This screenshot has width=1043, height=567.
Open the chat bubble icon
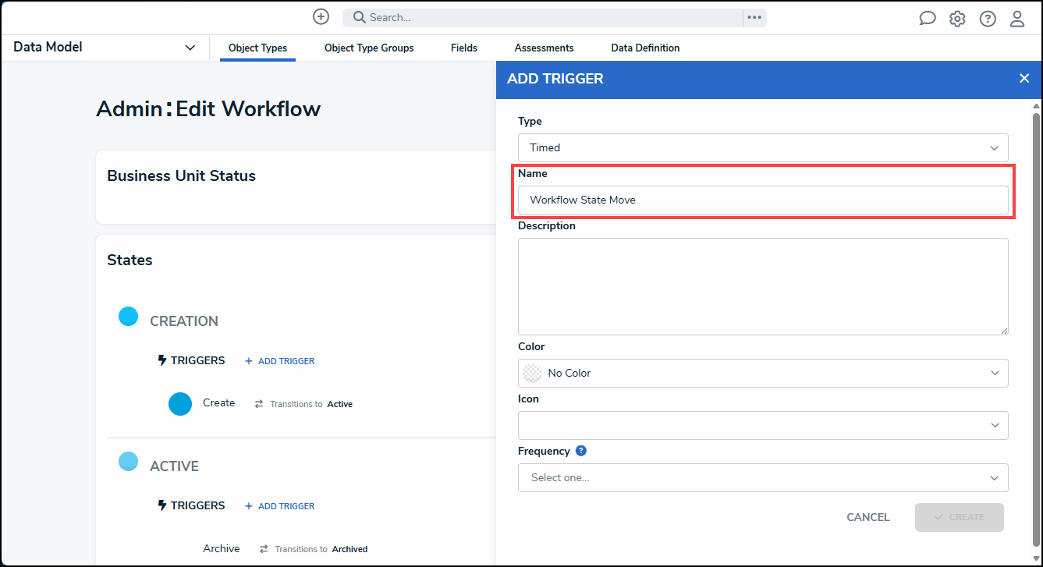coord(928,19)
